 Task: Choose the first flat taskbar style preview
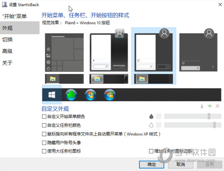[64, 79]
